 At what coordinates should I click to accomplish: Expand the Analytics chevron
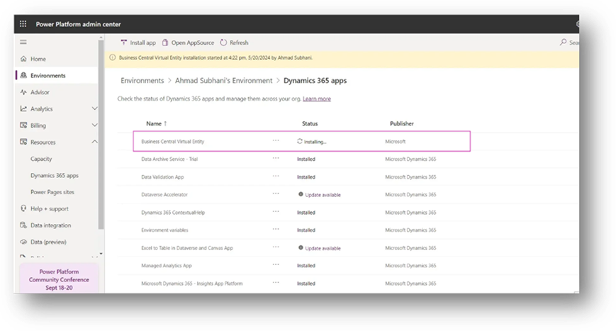pyautogui.click(x=95, y=108)
